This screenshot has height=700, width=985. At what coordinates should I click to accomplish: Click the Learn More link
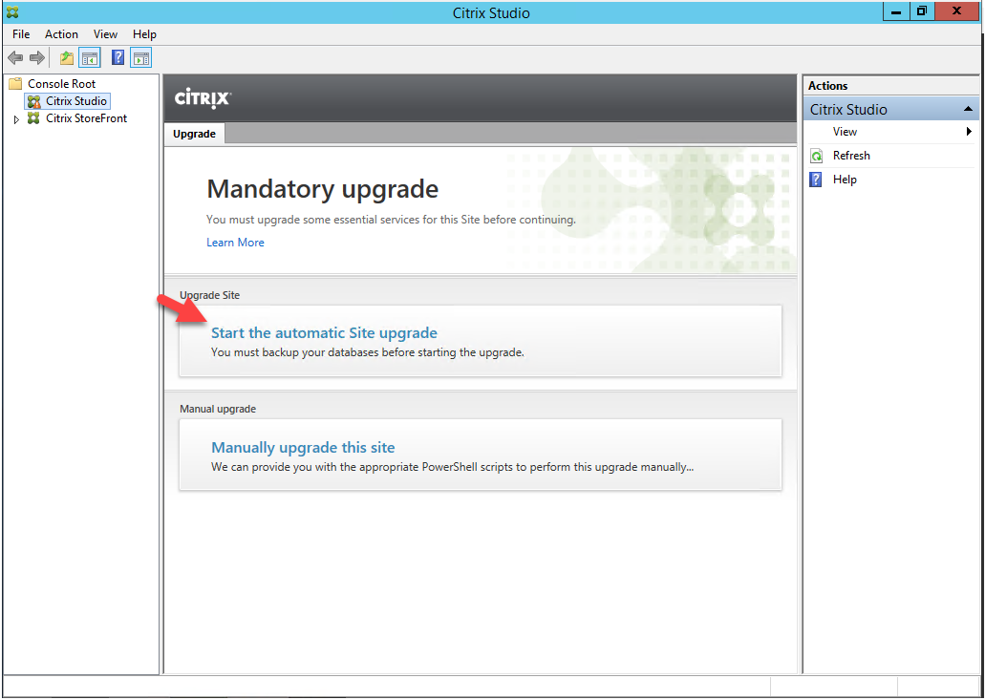[x=236, y=243]
